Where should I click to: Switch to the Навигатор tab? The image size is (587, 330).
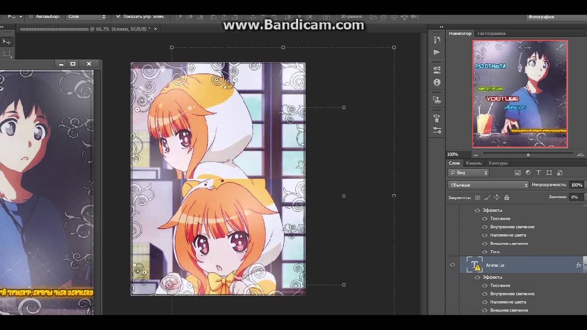pos(460,33)
